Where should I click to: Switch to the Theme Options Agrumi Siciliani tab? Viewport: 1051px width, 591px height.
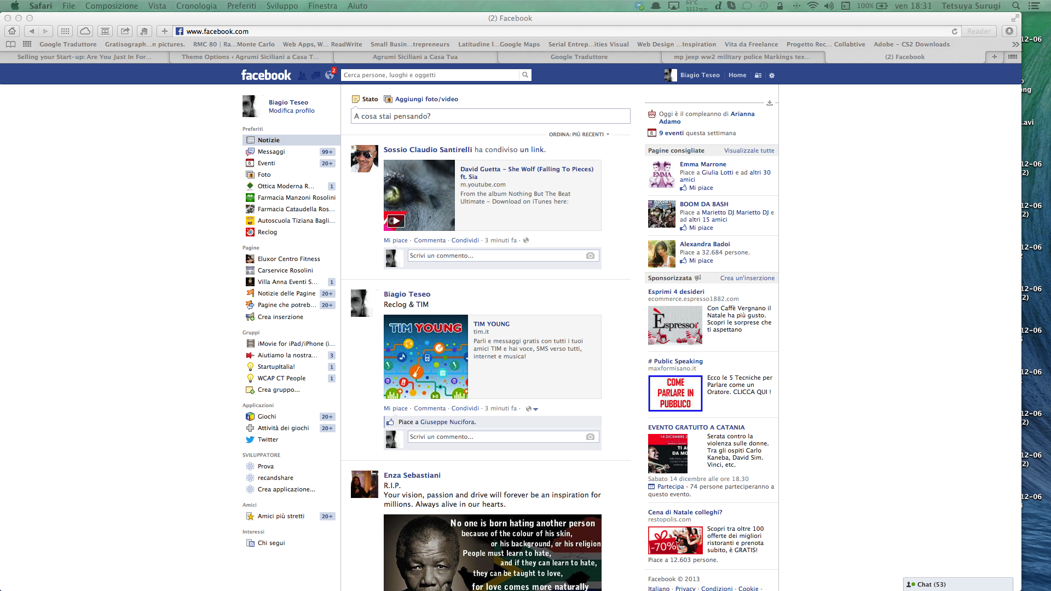[x=250, y=57]
